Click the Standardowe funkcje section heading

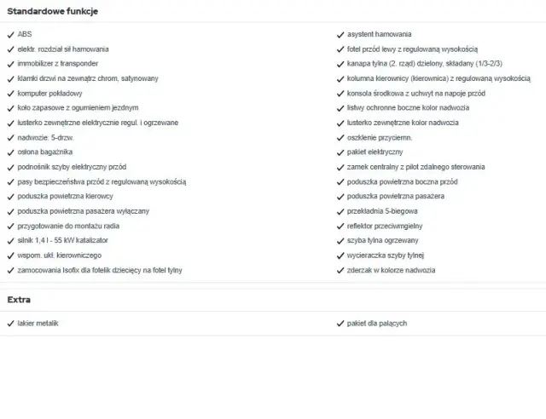click(52, 11)
